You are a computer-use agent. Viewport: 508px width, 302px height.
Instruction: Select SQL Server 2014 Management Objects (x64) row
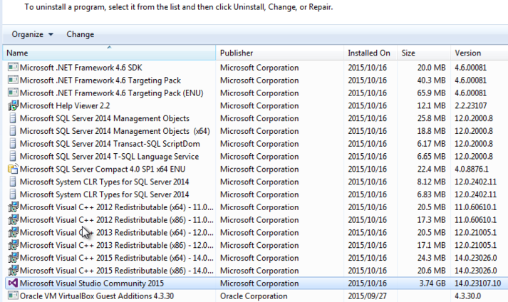pos(114,131)
